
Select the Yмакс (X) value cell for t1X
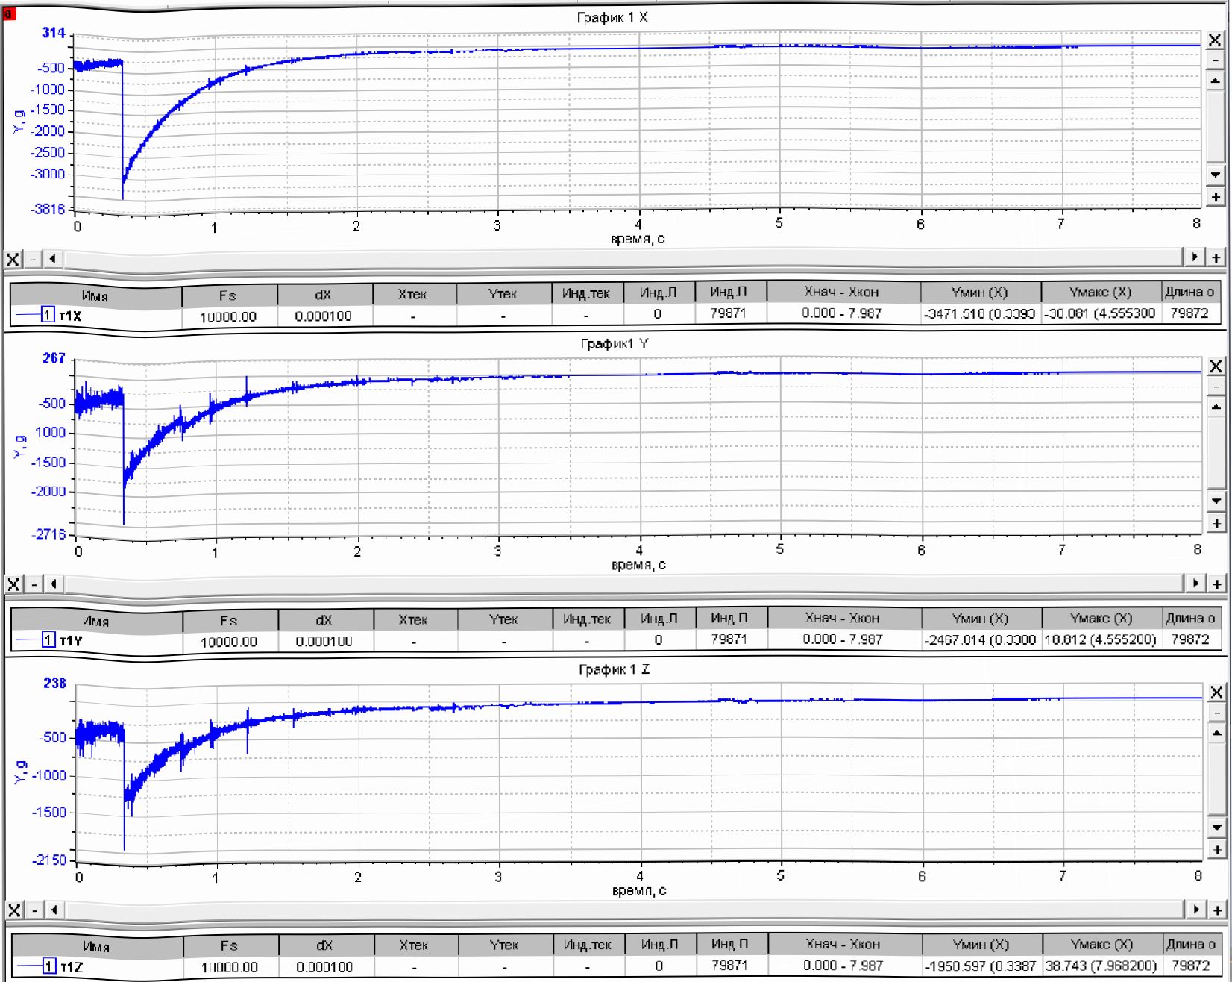click(x=1100, y=313)
